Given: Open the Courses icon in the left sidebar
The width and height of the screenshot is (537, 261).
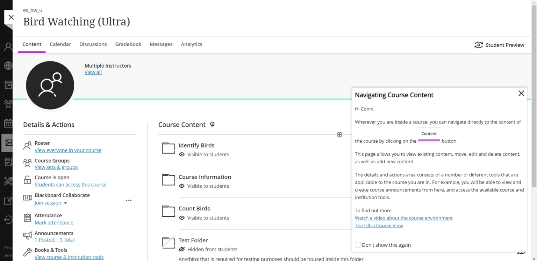Looking at the screenshot, I should pos(8,84).
